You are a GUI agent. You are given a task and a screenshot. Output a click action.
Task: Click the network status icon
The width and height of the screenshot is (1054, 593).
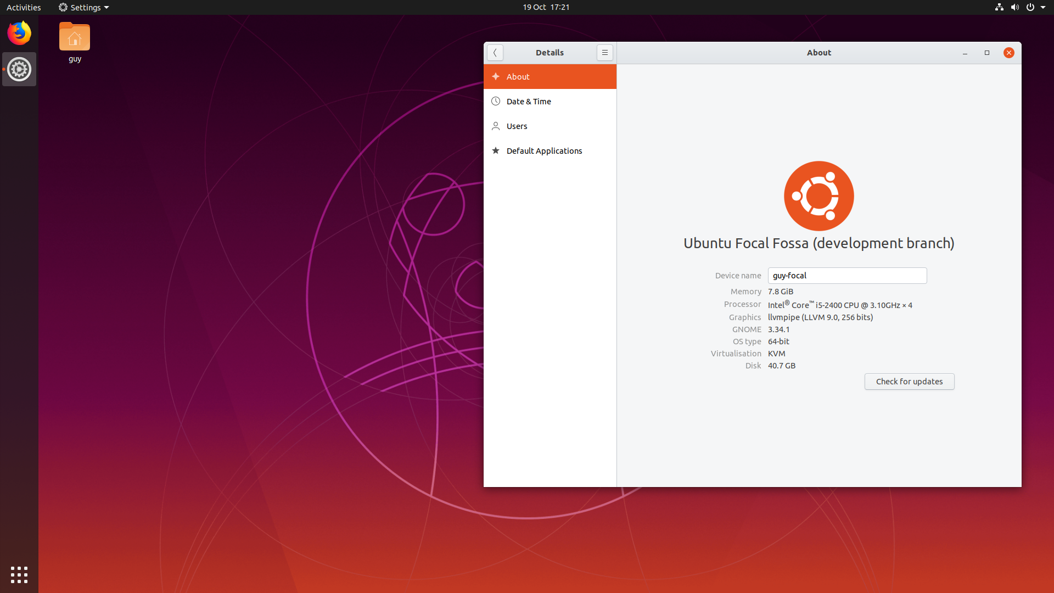[x=999, y=7]
